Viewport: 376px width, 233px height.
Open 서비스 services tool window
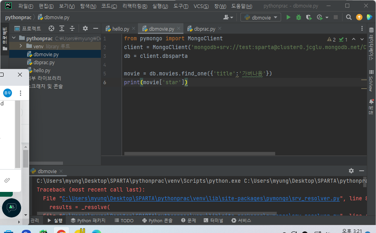coord(241,220)
